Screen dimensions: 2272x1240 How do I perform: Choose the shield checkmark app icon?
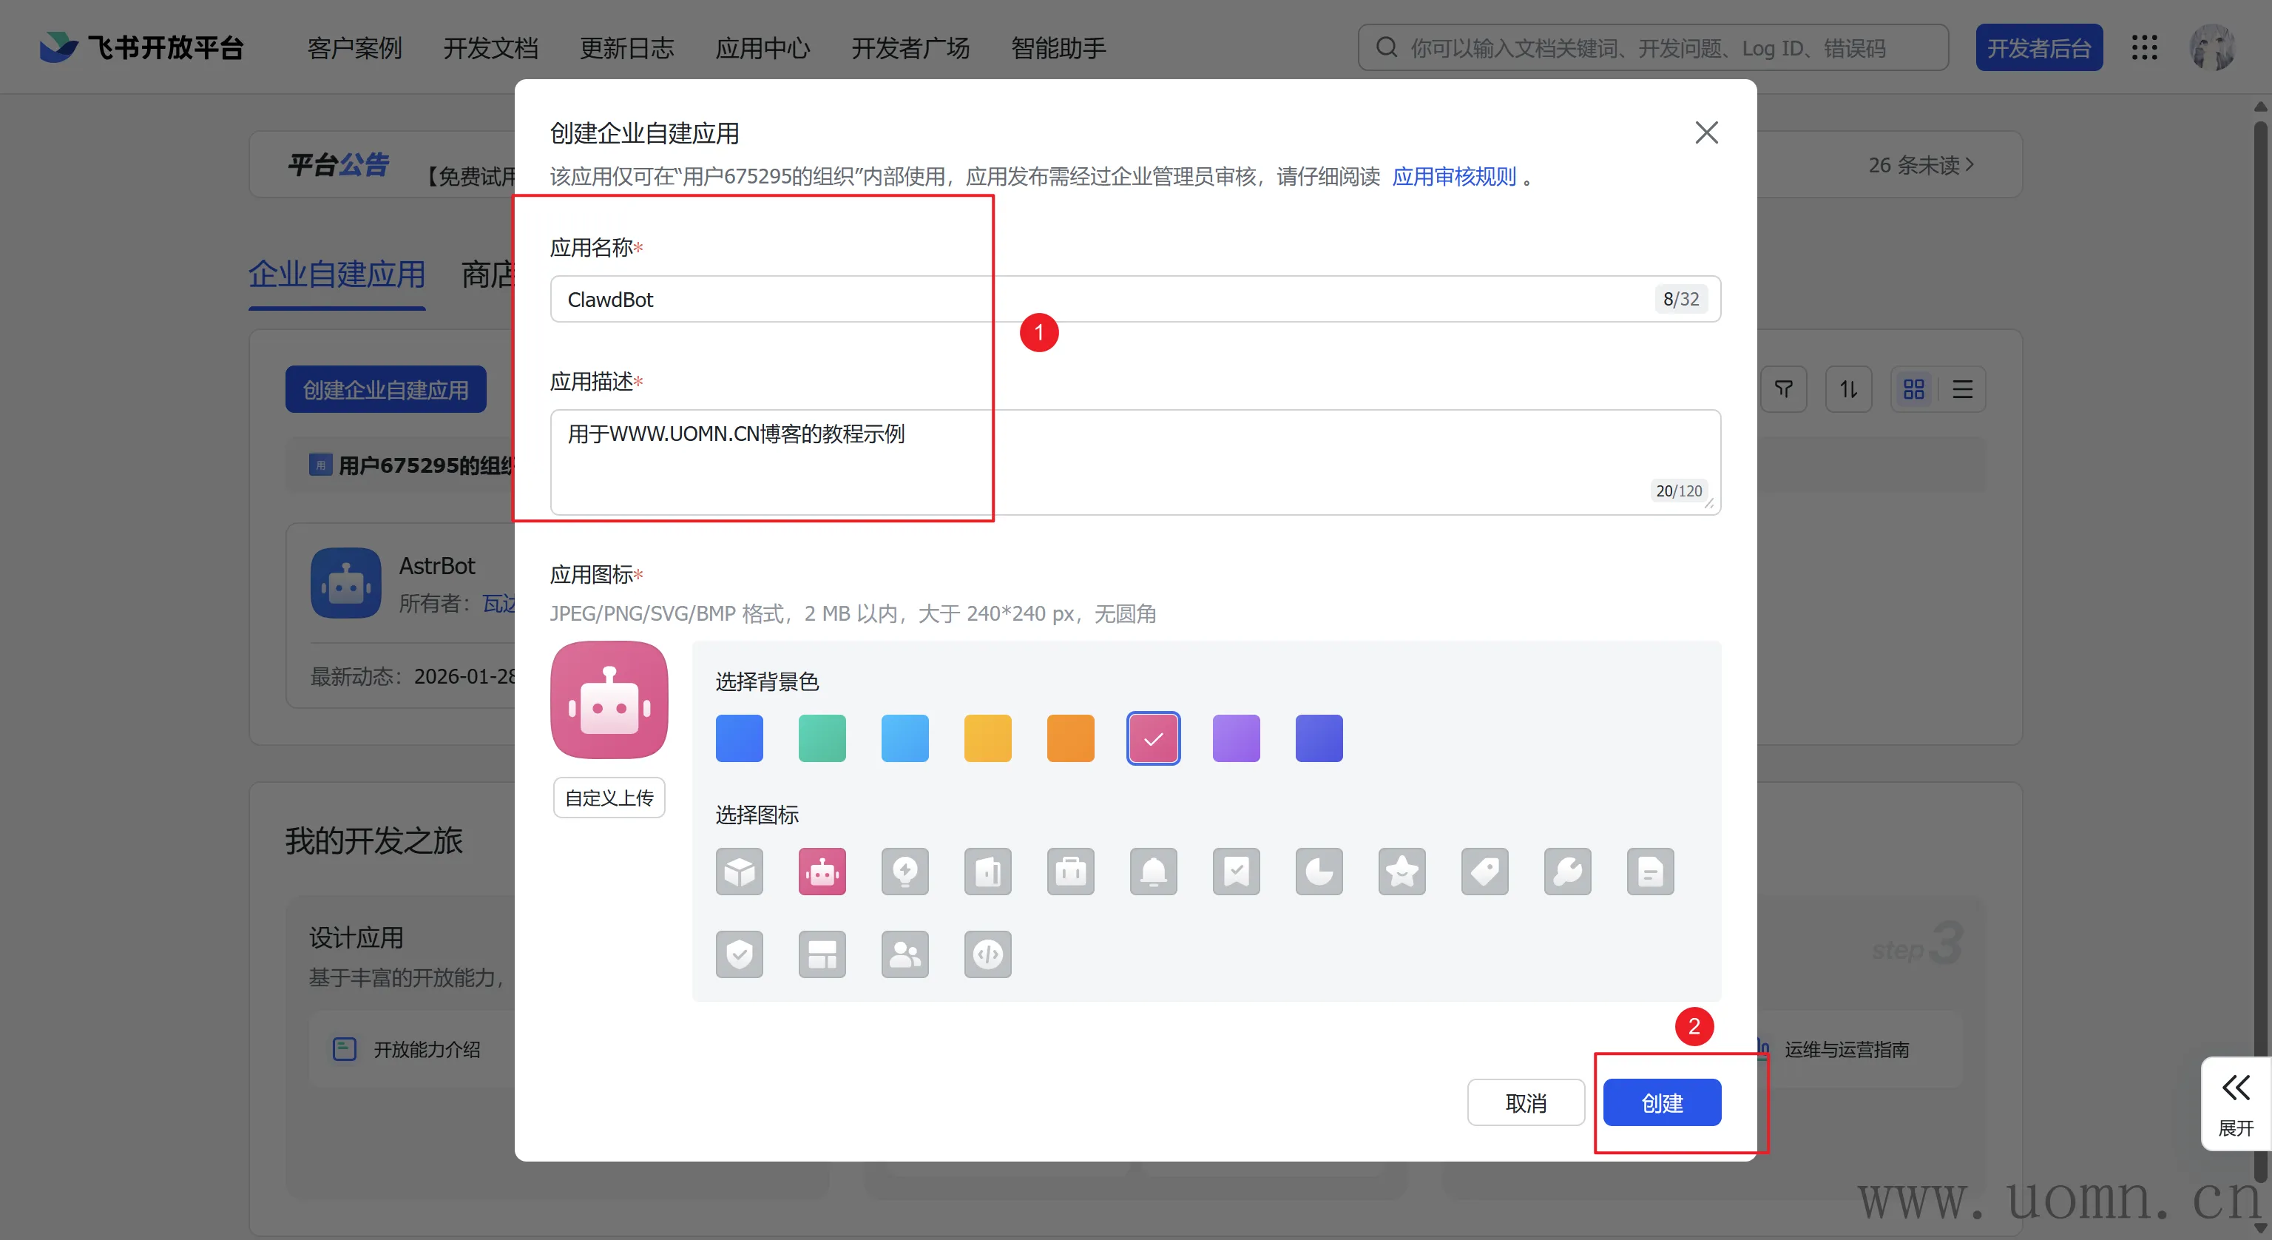click(739, 954)
